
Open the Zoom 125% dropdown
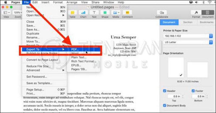[18, 12]
